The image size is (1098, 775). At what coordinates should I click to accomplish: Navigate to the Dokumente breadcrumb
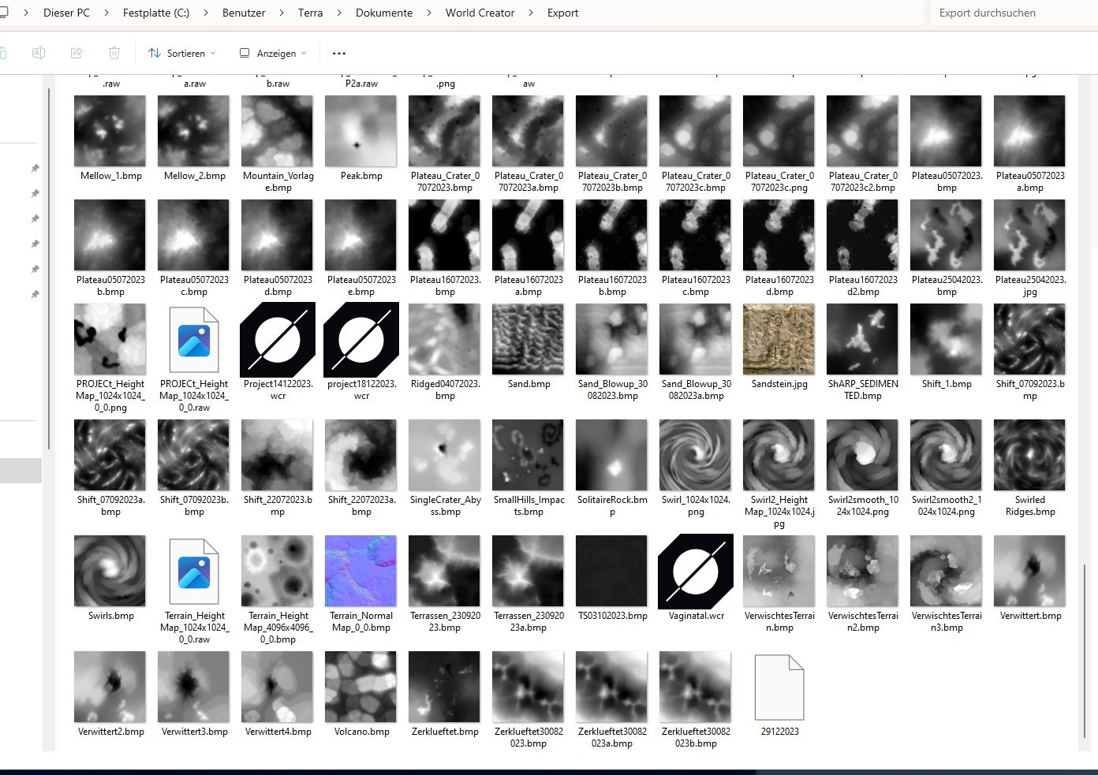tap(384, 13)
